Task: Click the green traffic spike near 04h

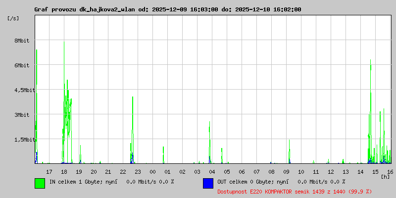Action: point(209,142)
